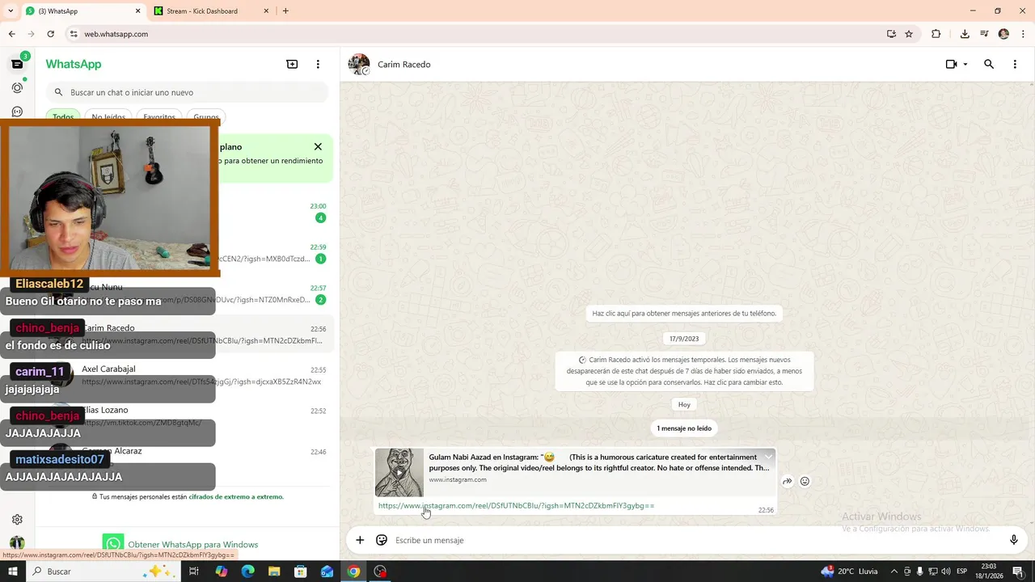Dismiss the green notification banner
This screenshot has height=582, width=1035.
(x=318, y=146)
